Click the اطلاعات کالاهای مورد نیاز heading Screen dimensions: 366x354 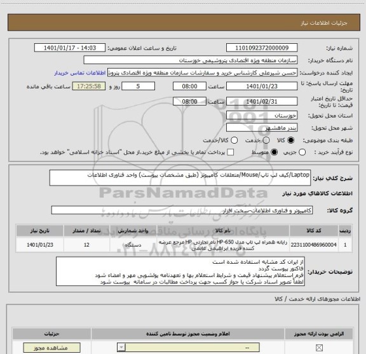click(317, 194)
